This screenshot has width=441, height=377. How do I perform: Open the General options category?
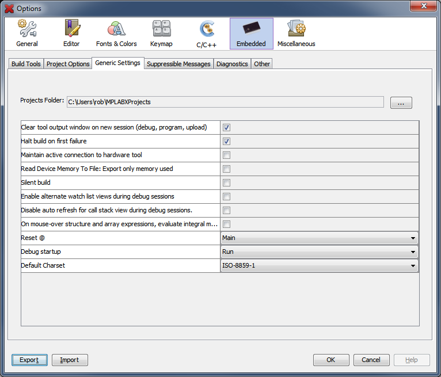27,34
